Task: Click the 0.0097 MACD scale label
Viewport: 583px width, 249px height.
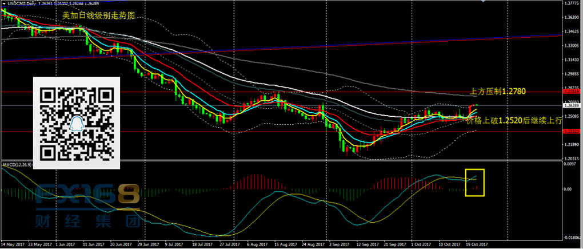Action: [570, 165]
